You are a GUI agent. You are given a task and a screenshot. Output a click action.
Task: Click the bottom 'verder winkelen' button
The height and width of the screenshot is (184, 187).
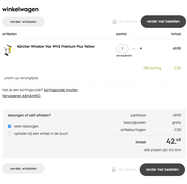[23, 169]
